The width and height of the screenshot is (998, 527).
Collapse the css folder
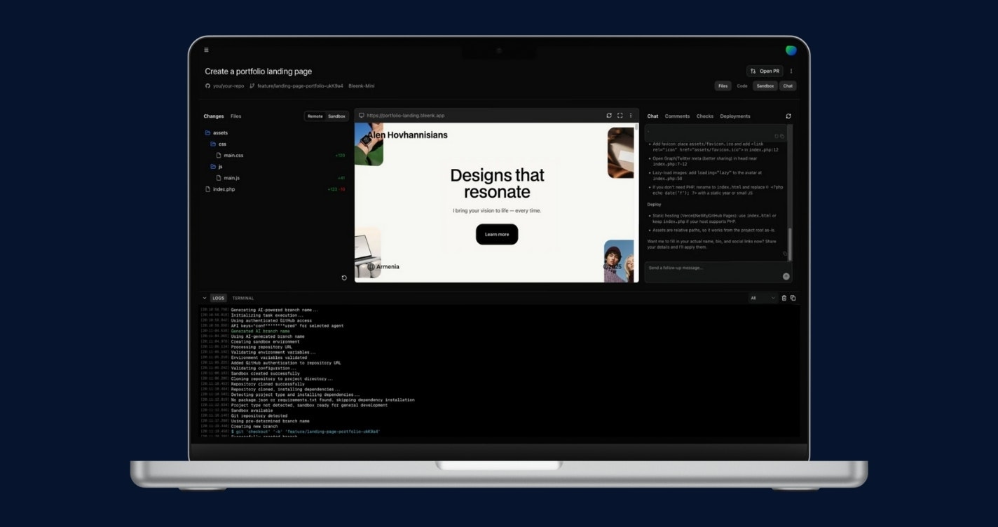coord(218,144)
